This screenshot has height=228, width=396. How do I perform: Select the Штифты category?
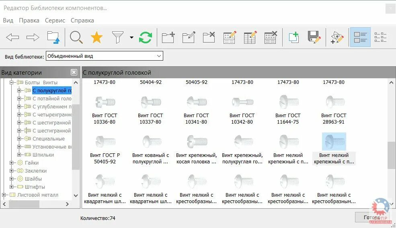point(35,187)
